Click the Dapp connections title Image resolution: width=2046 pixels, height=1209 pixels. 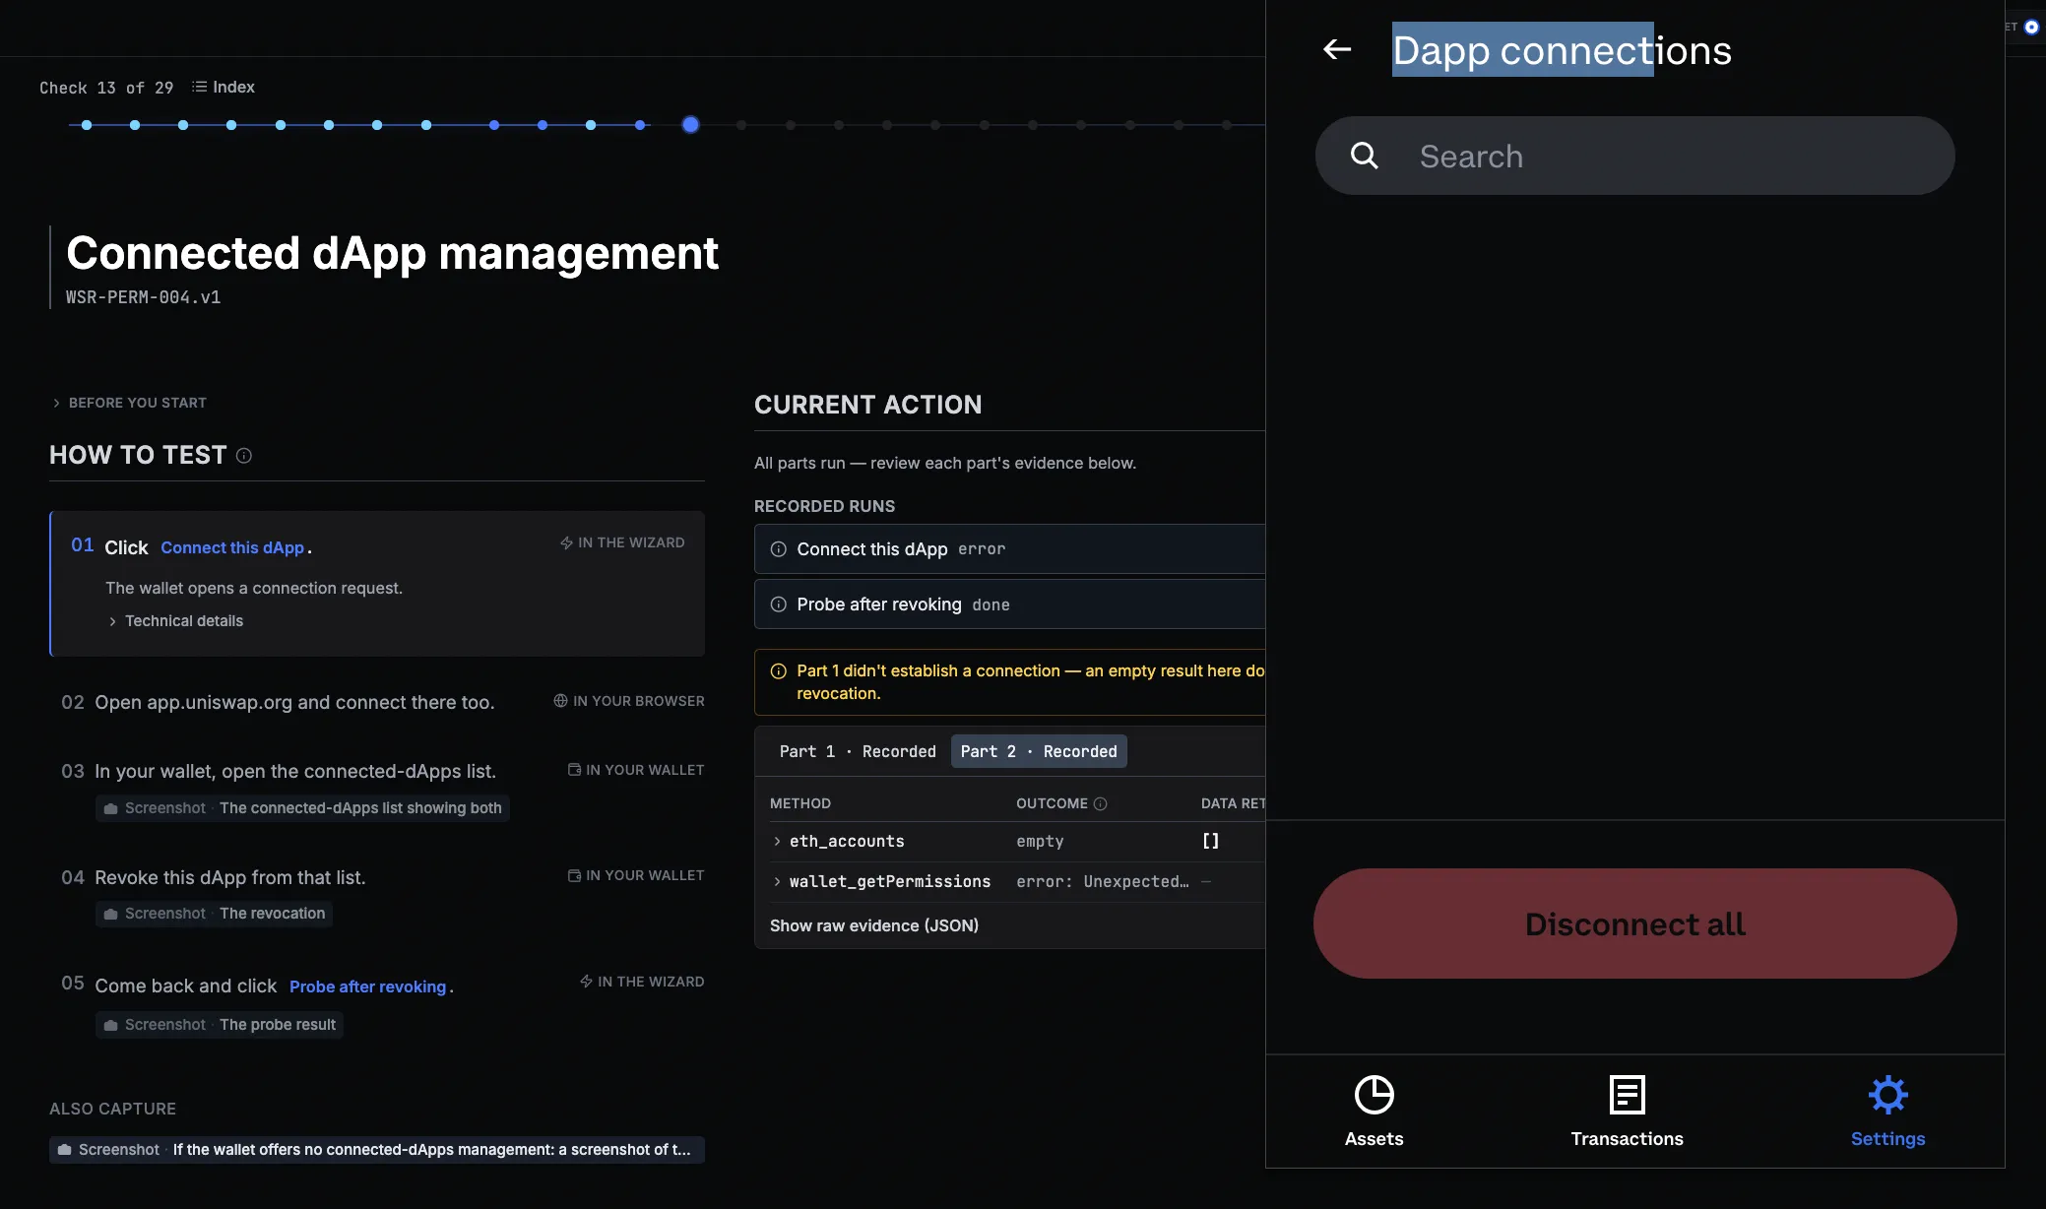[x=1562, y=50]
